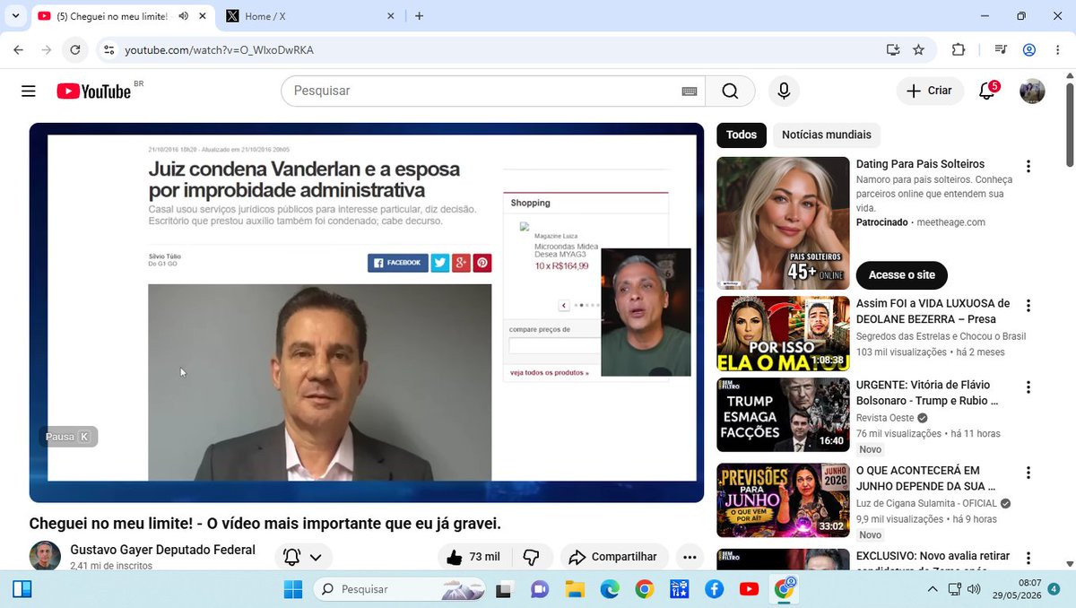This screenshot has width=1076, height=608.
Task: Open the Chrome profile icon
Action: (1029, 50)
